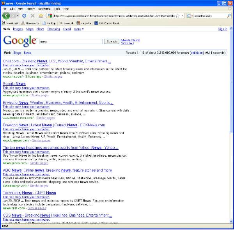The height and width of the screenshot is (230, 234).
Task: Open Similar pages for news.google.com
Action: click(x=40, y=95)
